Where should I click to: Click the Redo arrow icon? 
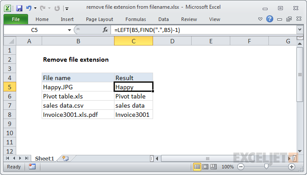[43, 8]
